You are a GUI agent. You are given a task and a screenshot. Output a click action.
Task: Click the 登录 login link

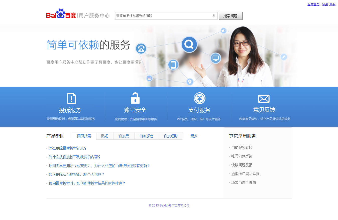click(325, 4)
